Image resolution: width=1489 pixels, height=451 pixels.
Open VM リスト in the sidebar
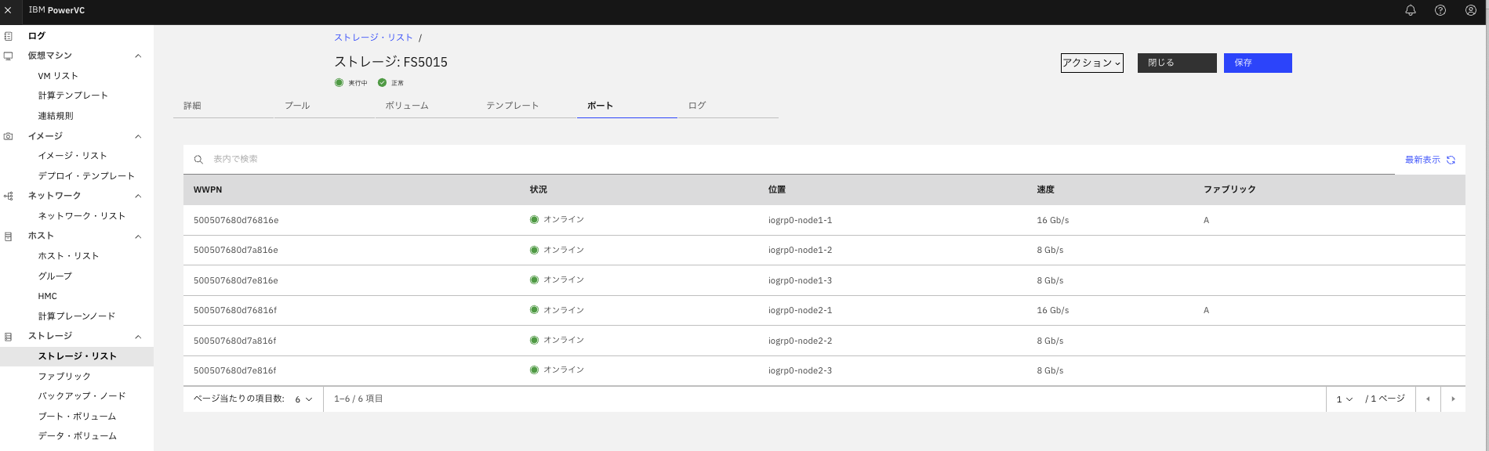click(58, 76)
